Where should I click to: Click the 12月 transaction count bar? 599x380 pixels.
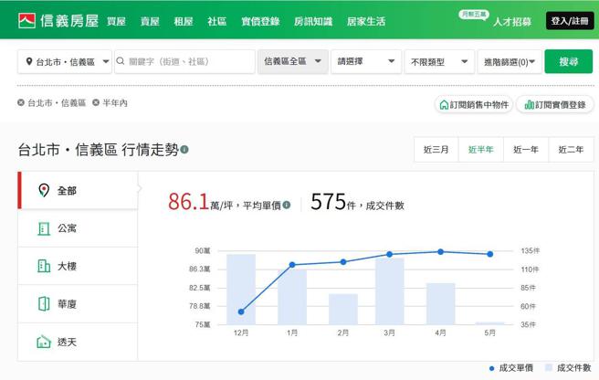click(x=241, y=290)
